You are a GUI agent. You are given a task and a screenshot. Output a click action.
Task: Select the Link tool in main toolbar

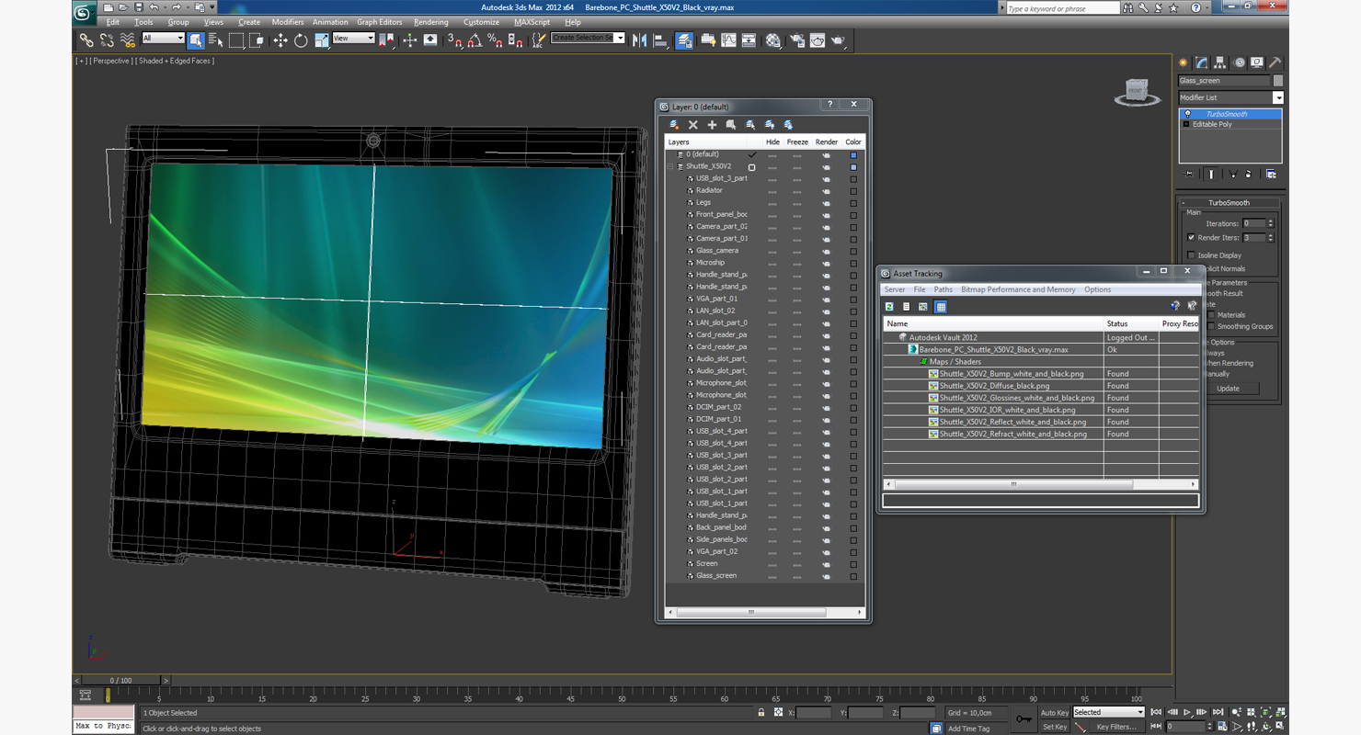86,40
